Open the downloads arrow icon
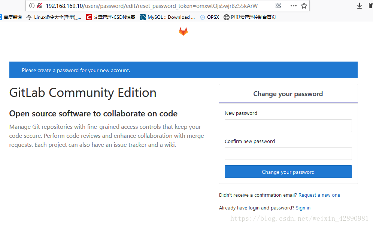 pos(360,6)
